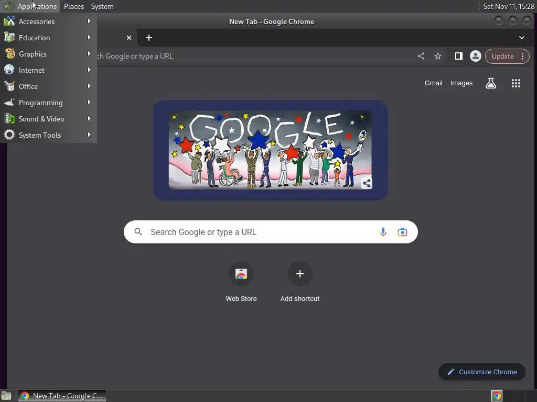Bookmark this tab with star icon
537x402 pixels.
pyautogui.click(x=438, y=56)
